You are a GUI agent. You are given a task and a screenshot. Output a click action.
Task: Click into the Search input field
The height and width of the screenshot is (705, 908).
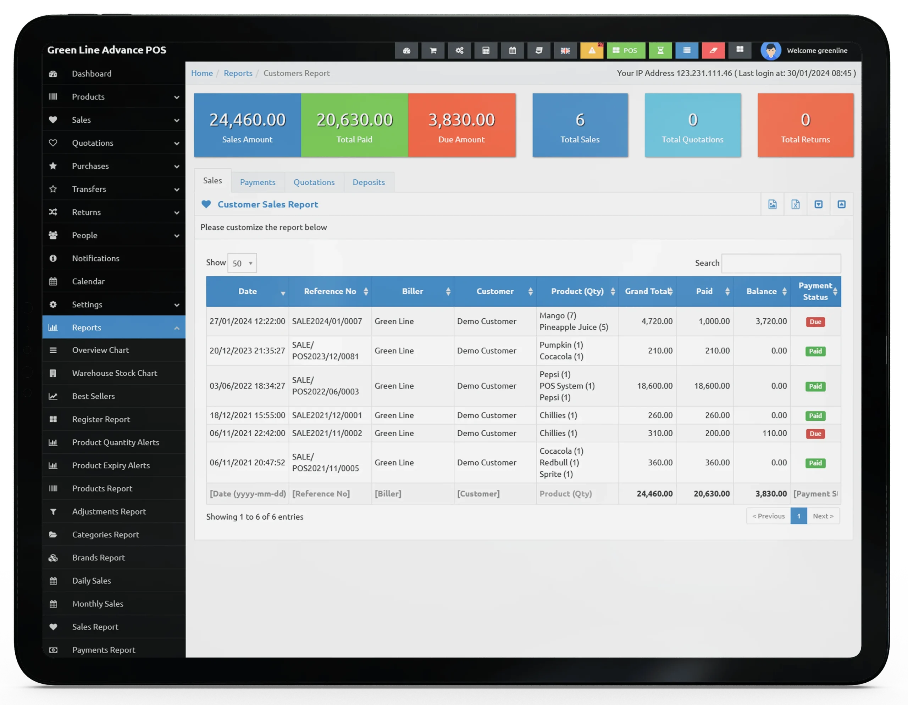[781, 263]
